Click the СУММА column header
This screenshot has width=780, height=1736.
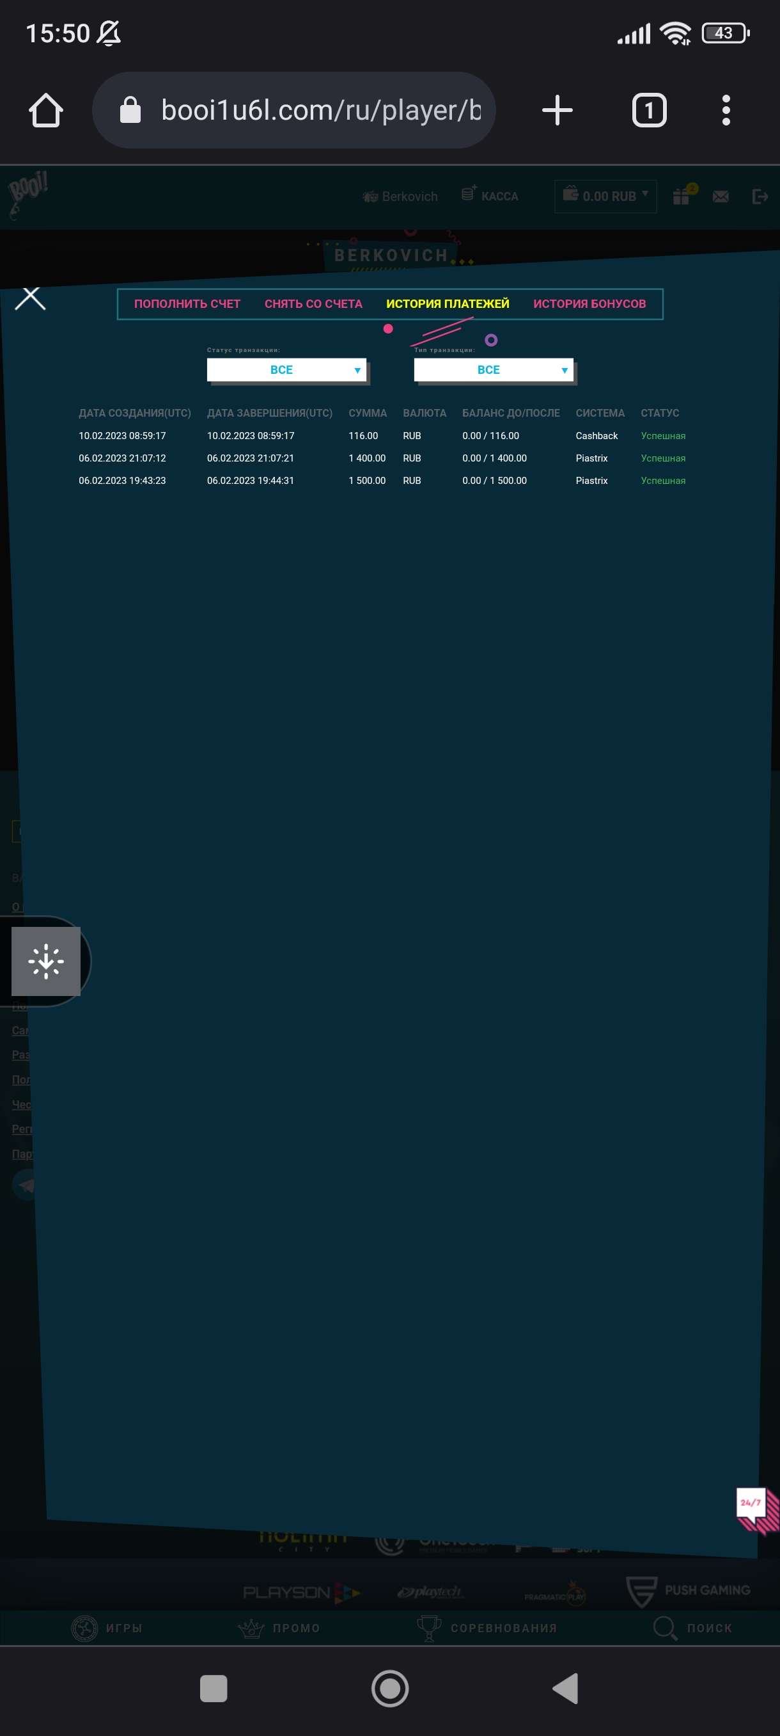click(x=368, y=413)
